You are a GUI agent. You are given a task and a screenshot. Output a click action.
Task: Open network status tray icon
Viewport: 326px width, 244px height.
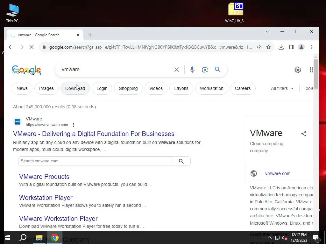point(277,238)
